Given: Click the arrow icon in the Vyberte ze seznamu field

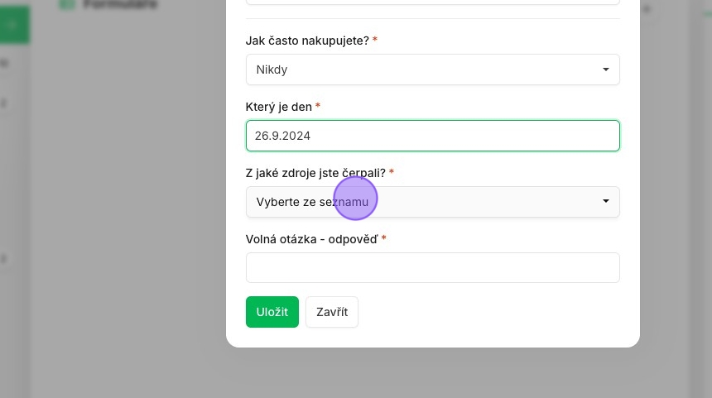Looking at the screenshot, I should (606, 201).
